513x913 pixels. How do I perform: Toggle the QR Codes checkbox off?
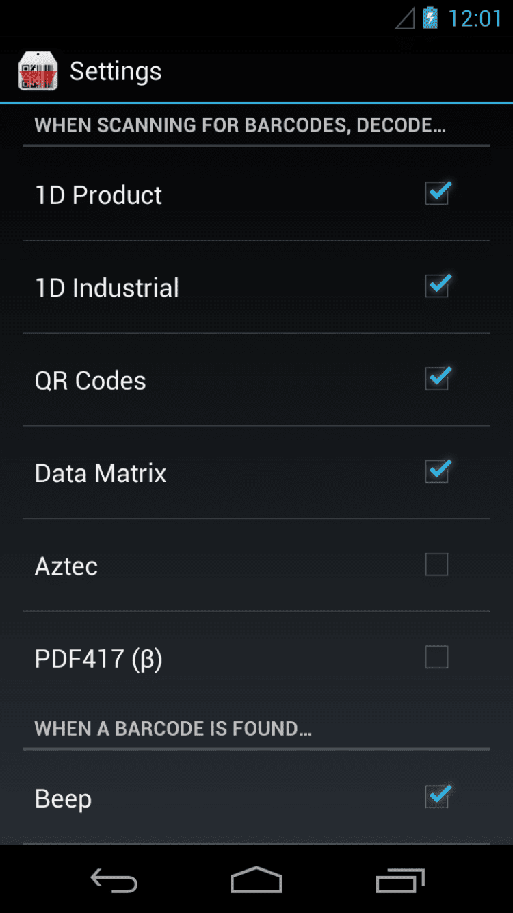click(x=437, y=379)
